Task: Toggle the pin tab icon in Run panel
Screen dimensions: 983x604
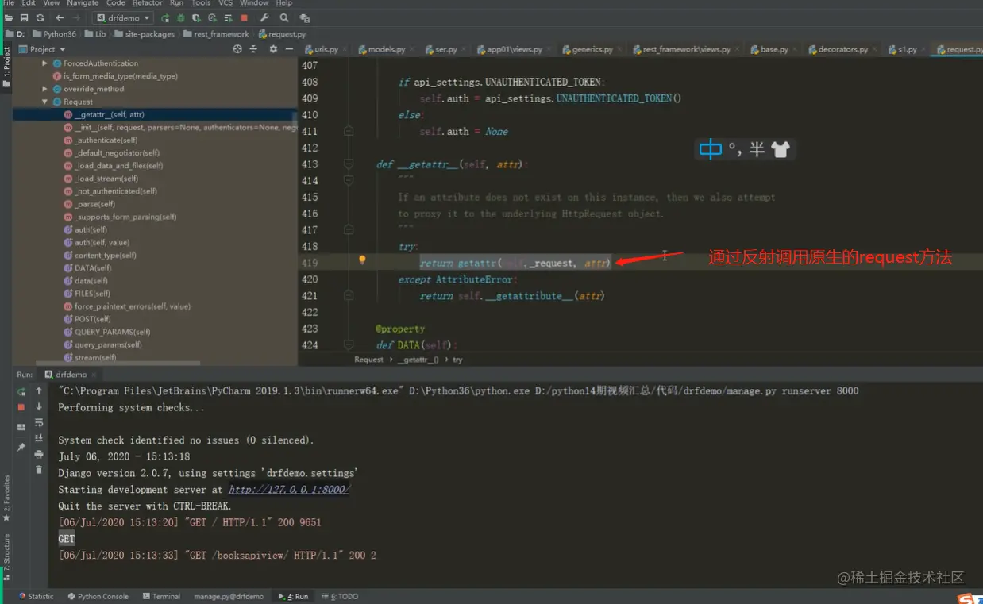Action: pyautogui.click(x=21, y=448)
